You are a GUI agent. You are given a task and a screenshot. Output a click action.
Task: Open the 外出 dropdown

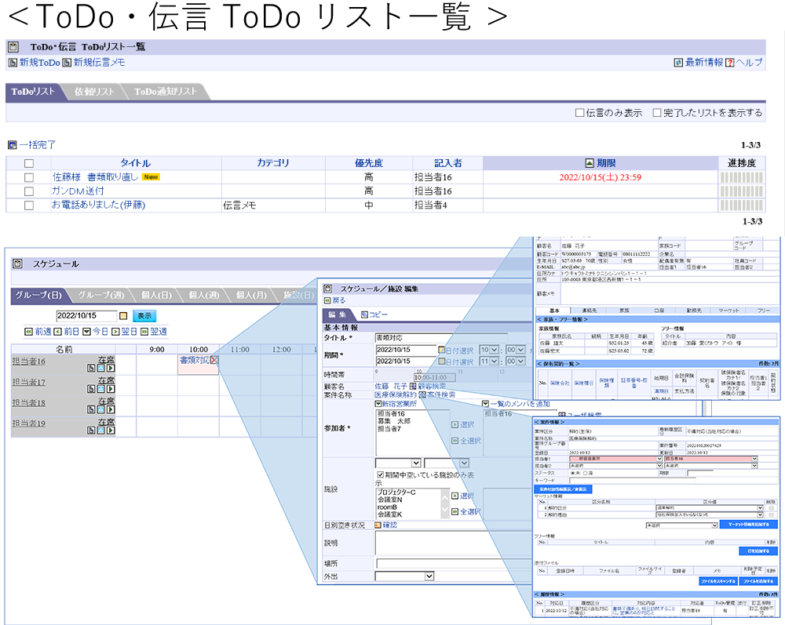[404, 576]
